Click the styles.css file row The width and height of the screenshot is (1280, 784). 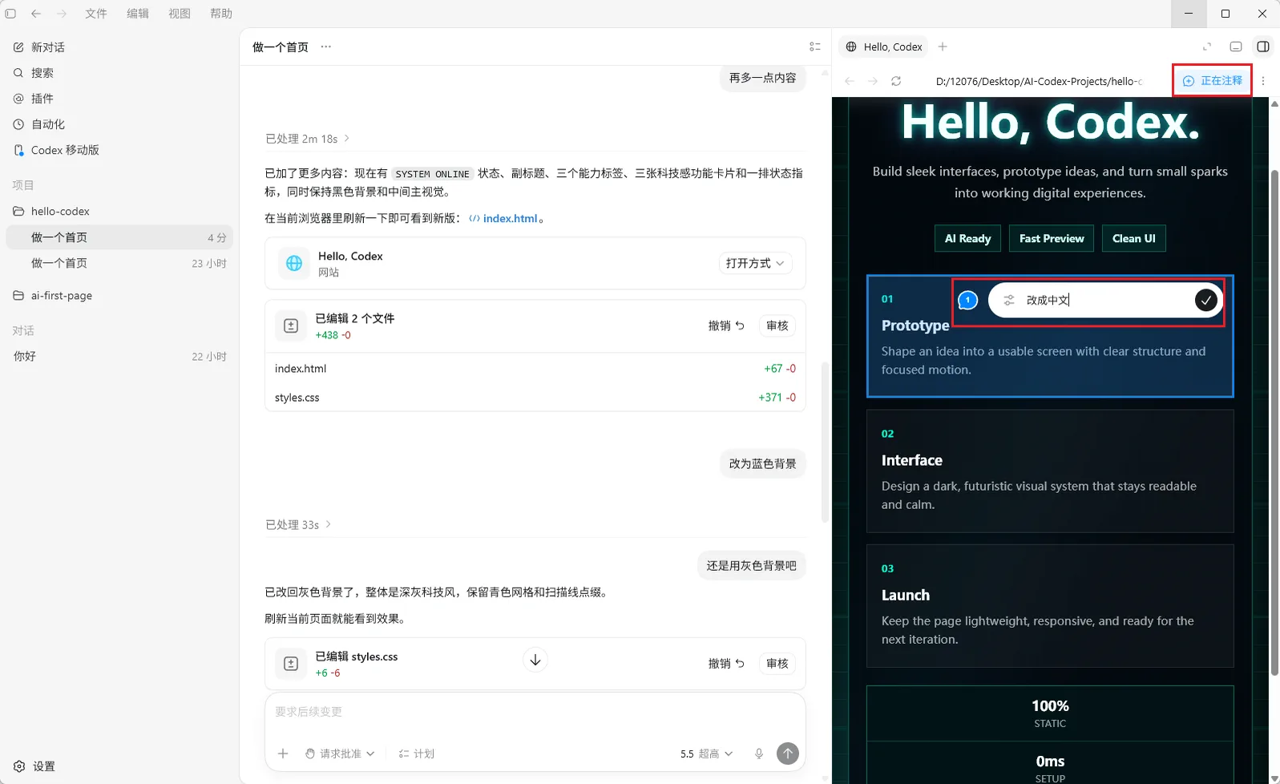click(x=535, y=398)
